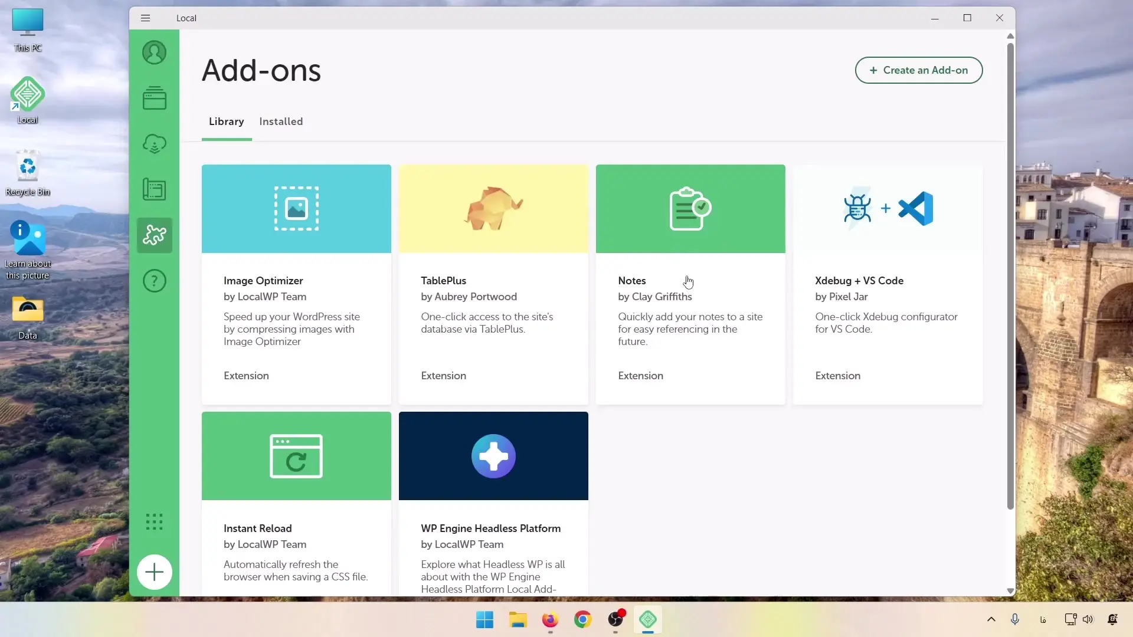Open Windows Start menu on taskbar

coord(484,620)
